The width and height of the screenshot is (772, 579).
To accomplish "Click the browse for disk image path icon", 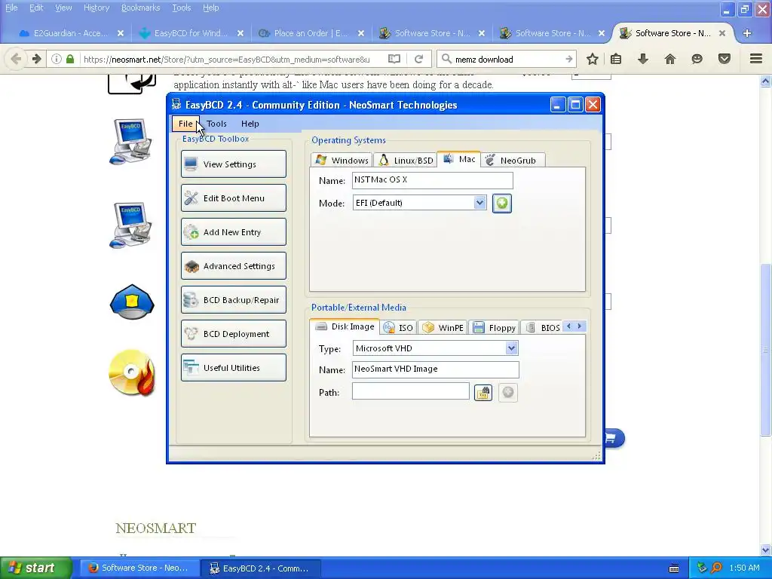I will click(483, 393).
